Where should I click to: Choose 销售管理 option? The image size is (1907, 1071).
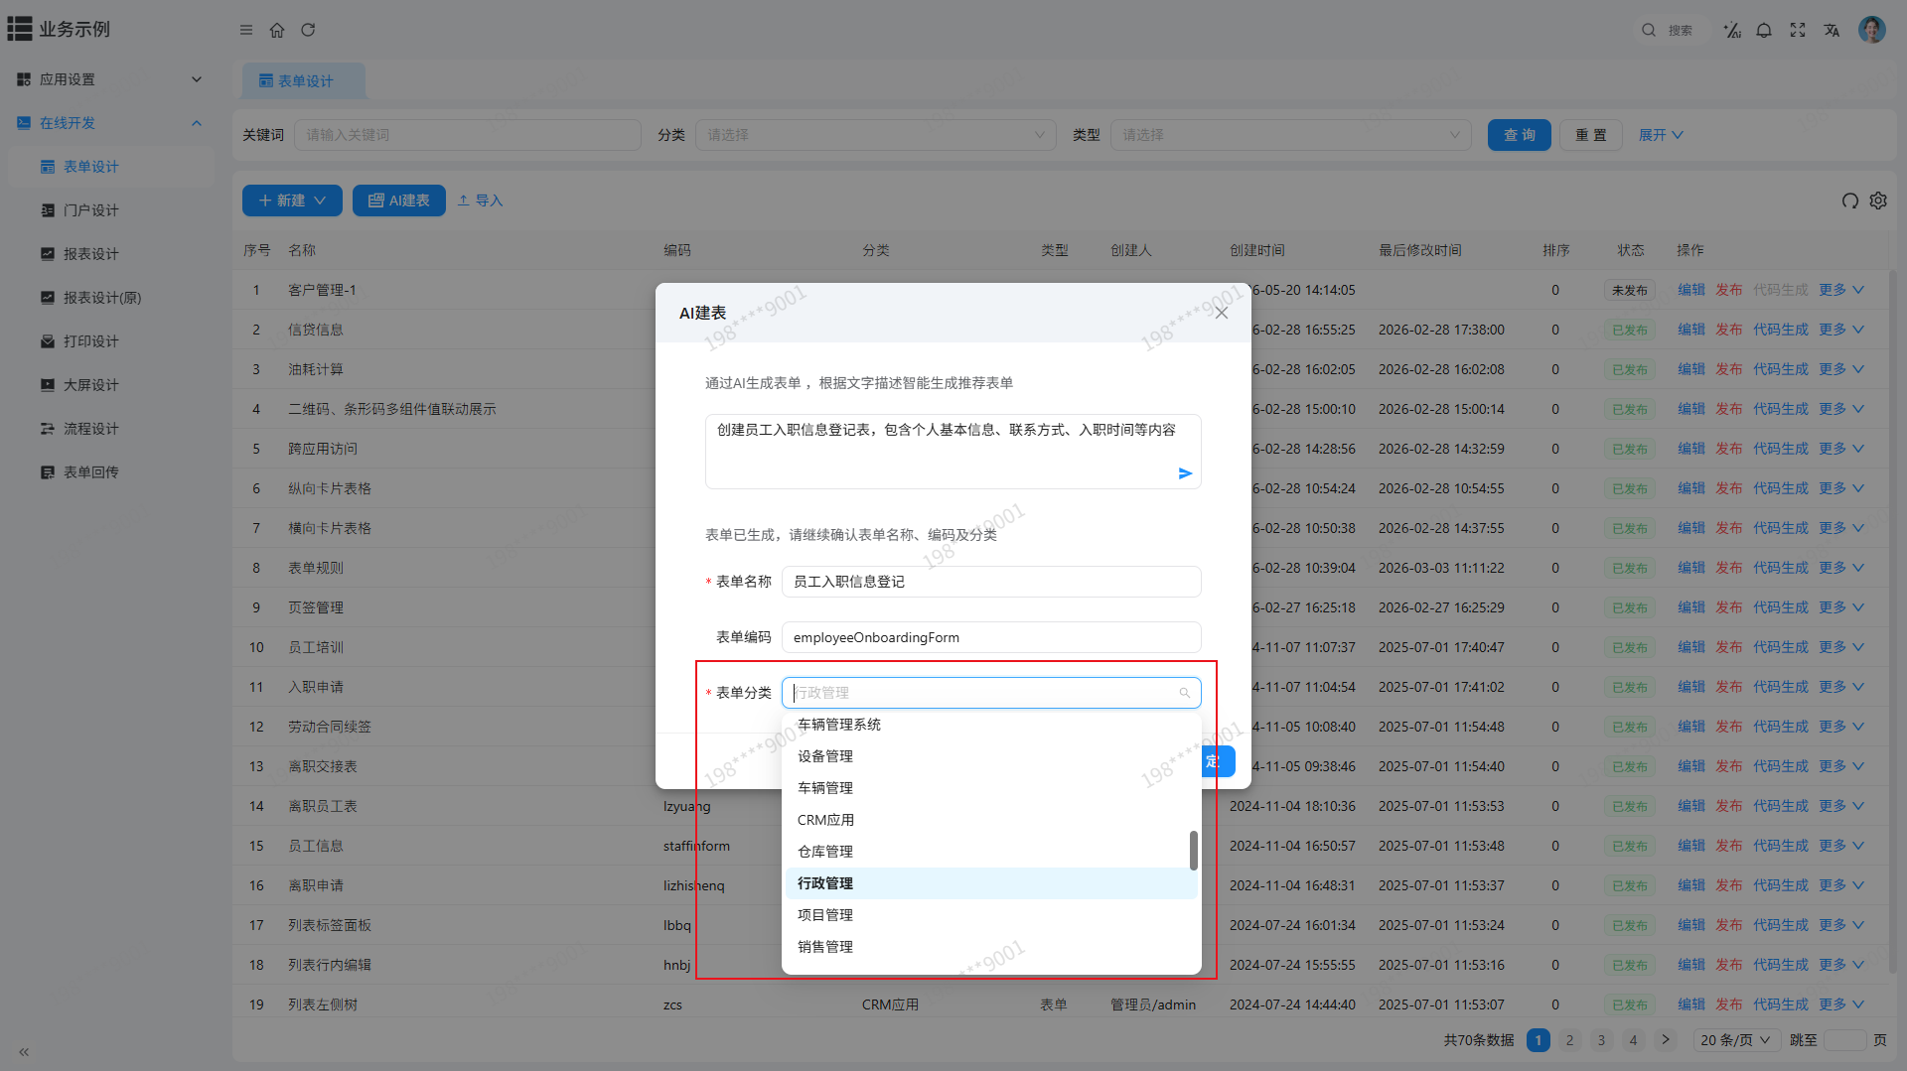[x=991, y=947]
